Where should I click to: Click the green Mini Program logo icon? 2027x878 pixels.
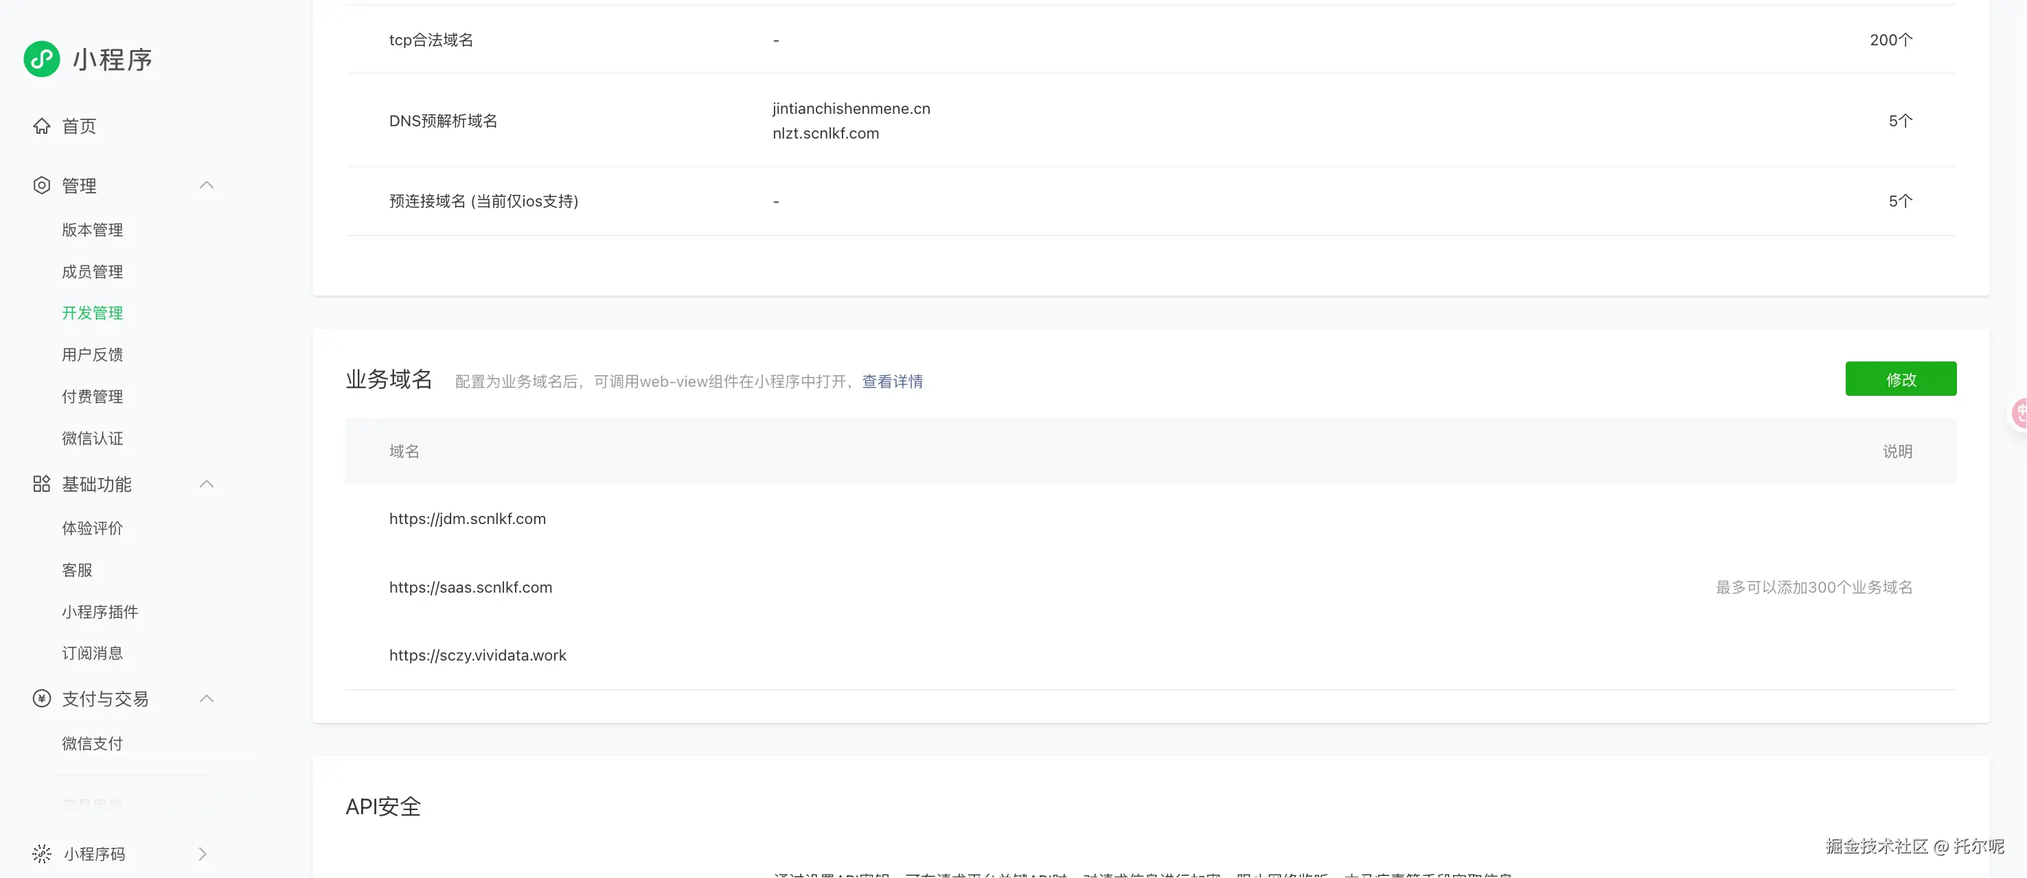point(42,59)
